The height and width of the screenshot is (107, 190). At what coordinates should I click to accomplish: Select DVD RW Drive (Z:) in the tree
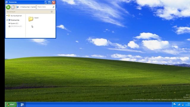(x=16, y=26)
